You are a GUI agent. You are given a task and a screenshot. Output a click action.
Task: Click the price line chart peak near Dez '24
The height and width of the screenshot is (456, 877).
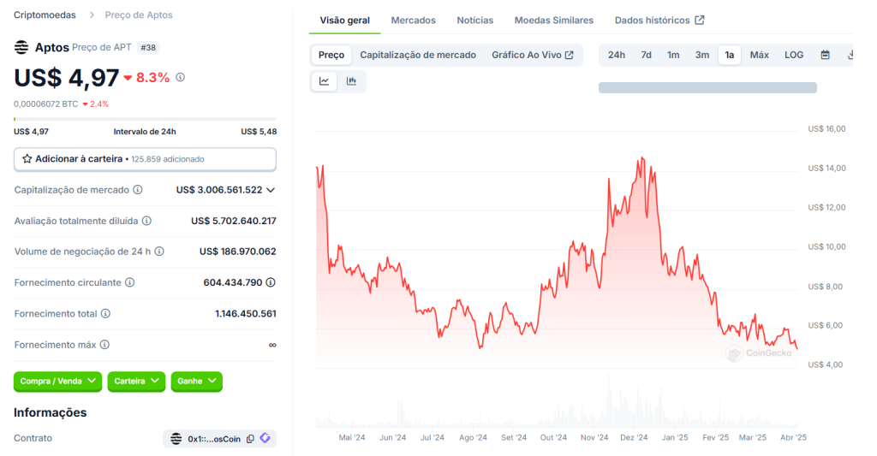[x=642, y=159]
